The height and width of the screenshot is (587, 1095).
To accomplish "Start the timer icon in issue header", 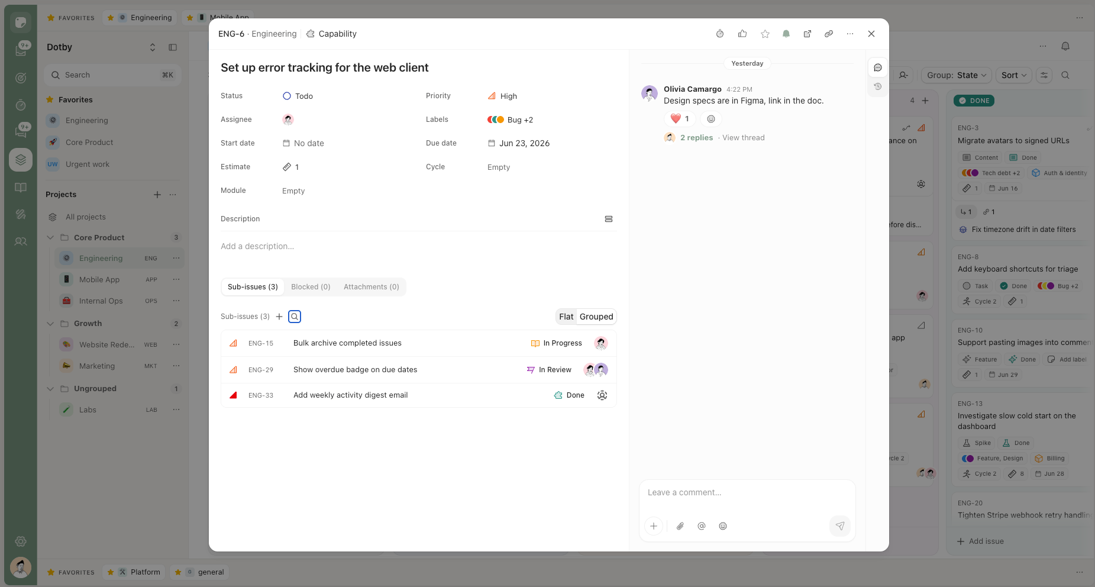I will pos(720,34).
